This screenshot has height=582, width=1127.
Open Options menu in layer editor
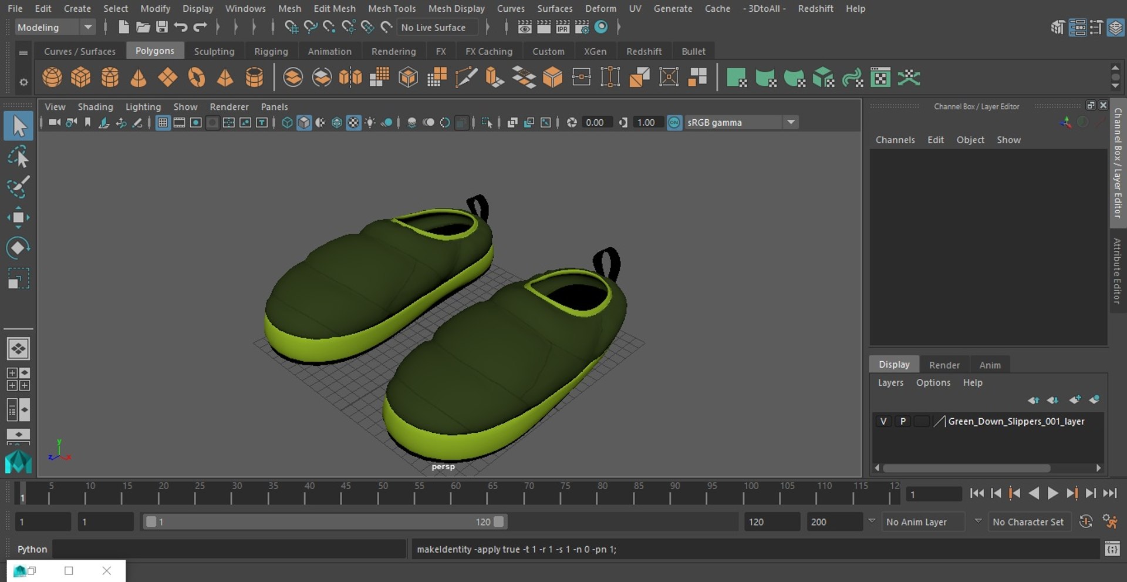point(933,382)
